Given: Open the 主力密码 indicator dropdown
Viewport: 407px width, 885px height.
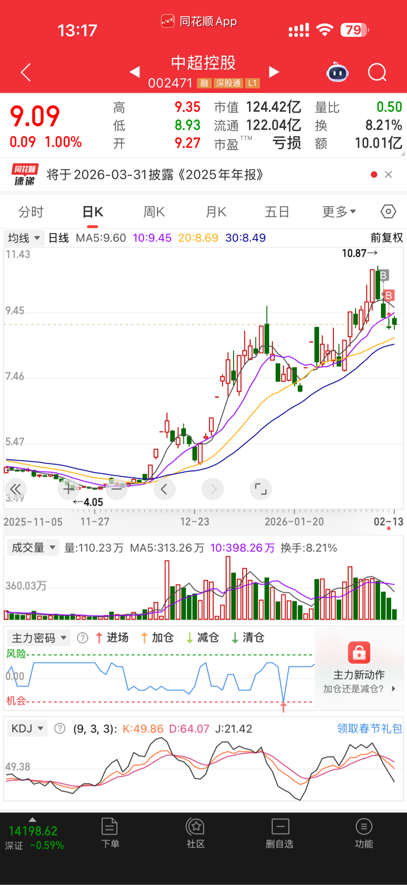Looking at the screenshot, I should pyautogui.click(x=39, y=637).
